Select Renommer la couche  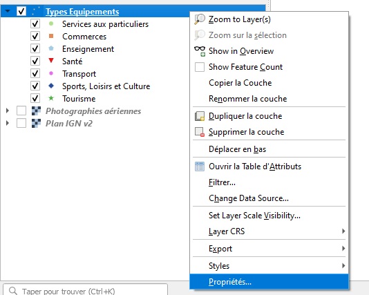pyautogui.click(x=269, y=99)
